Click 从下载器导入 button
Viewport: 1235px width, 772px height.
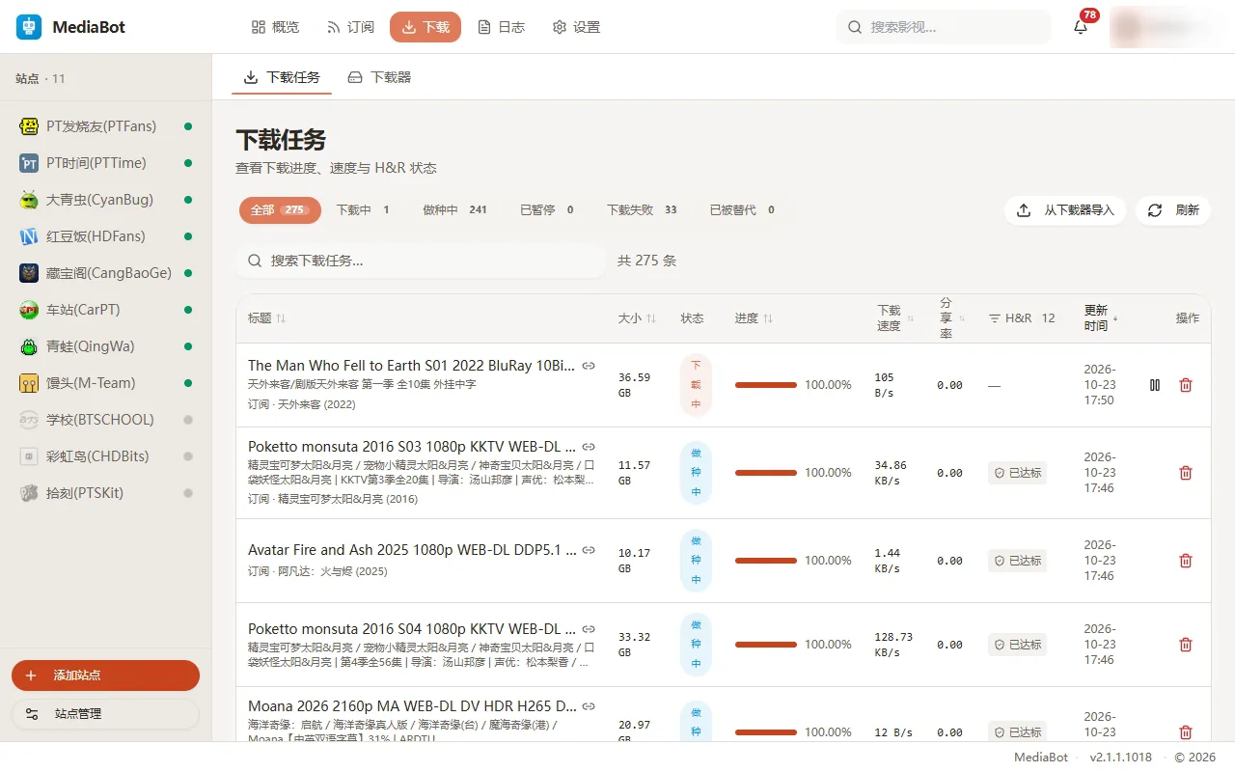click(x=1065, y=210)
